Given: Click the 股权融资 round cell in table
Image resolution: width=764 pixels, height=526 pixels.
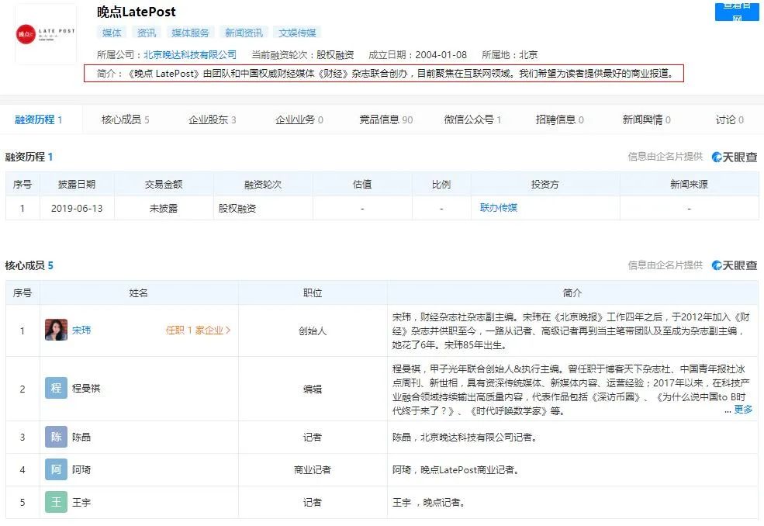Looking at the screenshot, I should click(x=263, y=208).
